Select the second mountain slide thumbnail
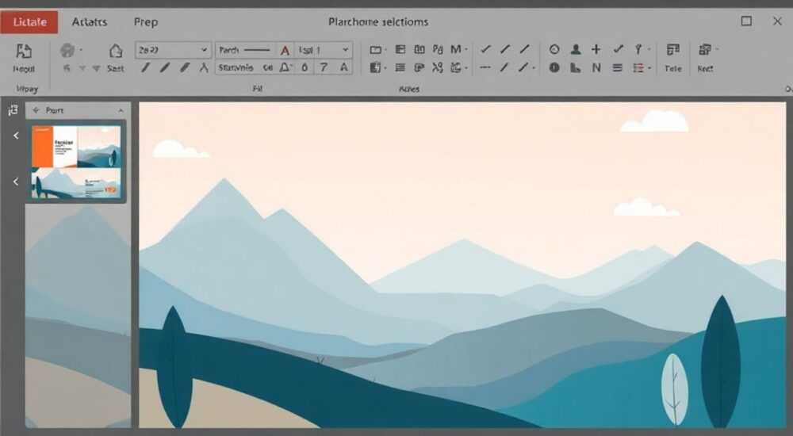Screen dimensions: 793x436 coord(76,184)
